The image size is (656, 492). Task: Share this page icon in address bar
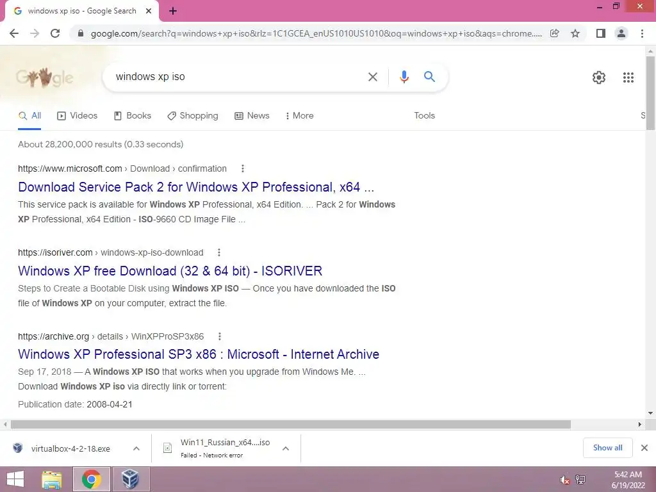pos(555,33)
